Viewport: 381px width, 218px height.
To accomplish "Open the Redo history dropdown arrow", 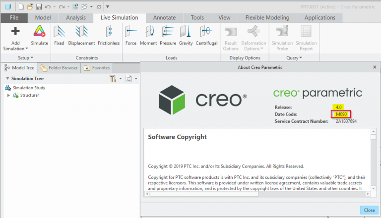I will (x=68, y=7).
